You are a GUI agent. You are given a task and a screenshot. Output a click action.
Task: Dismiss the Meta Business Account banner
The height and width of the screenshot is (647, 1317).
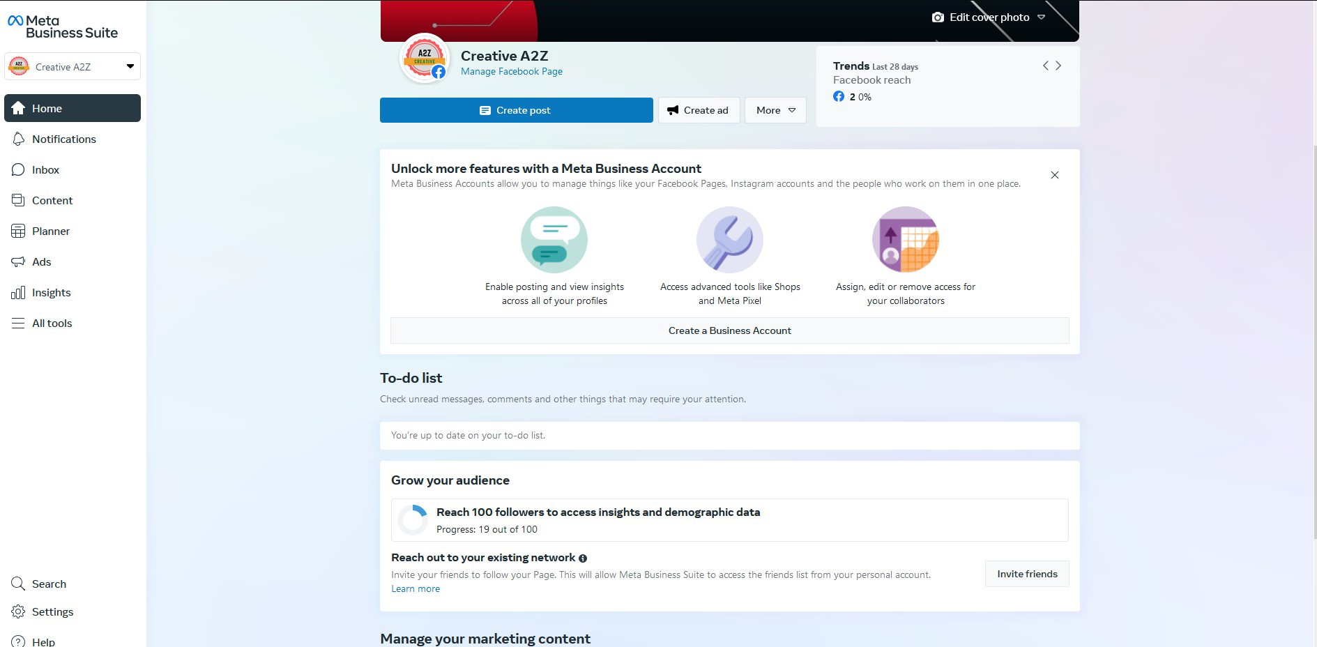coord(1054,175)
